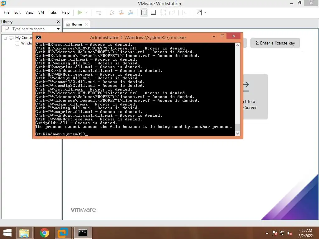Minimize the cmd.exe window
Screen dimensions: 319x239
tap(214, 36)
